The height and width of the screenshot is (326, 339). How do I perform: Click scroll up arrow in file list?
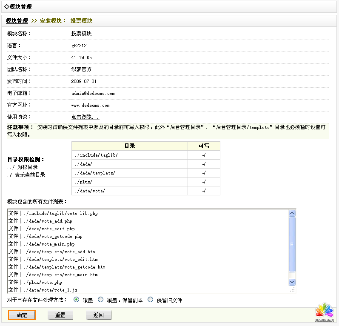point(292,213)
